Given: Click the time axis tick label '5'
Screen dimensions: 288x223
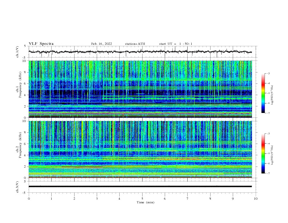Looking at the screenshot, I should [142, 199].
